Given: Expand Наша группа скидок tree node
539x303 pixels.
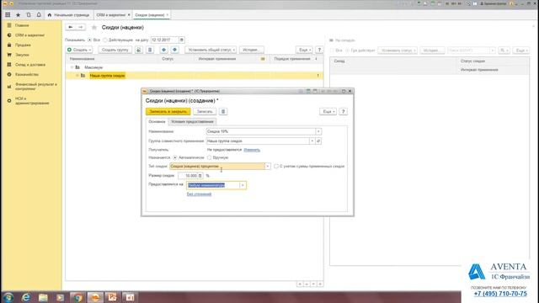Looking at the screenshot, I should [x=77, y=76].
